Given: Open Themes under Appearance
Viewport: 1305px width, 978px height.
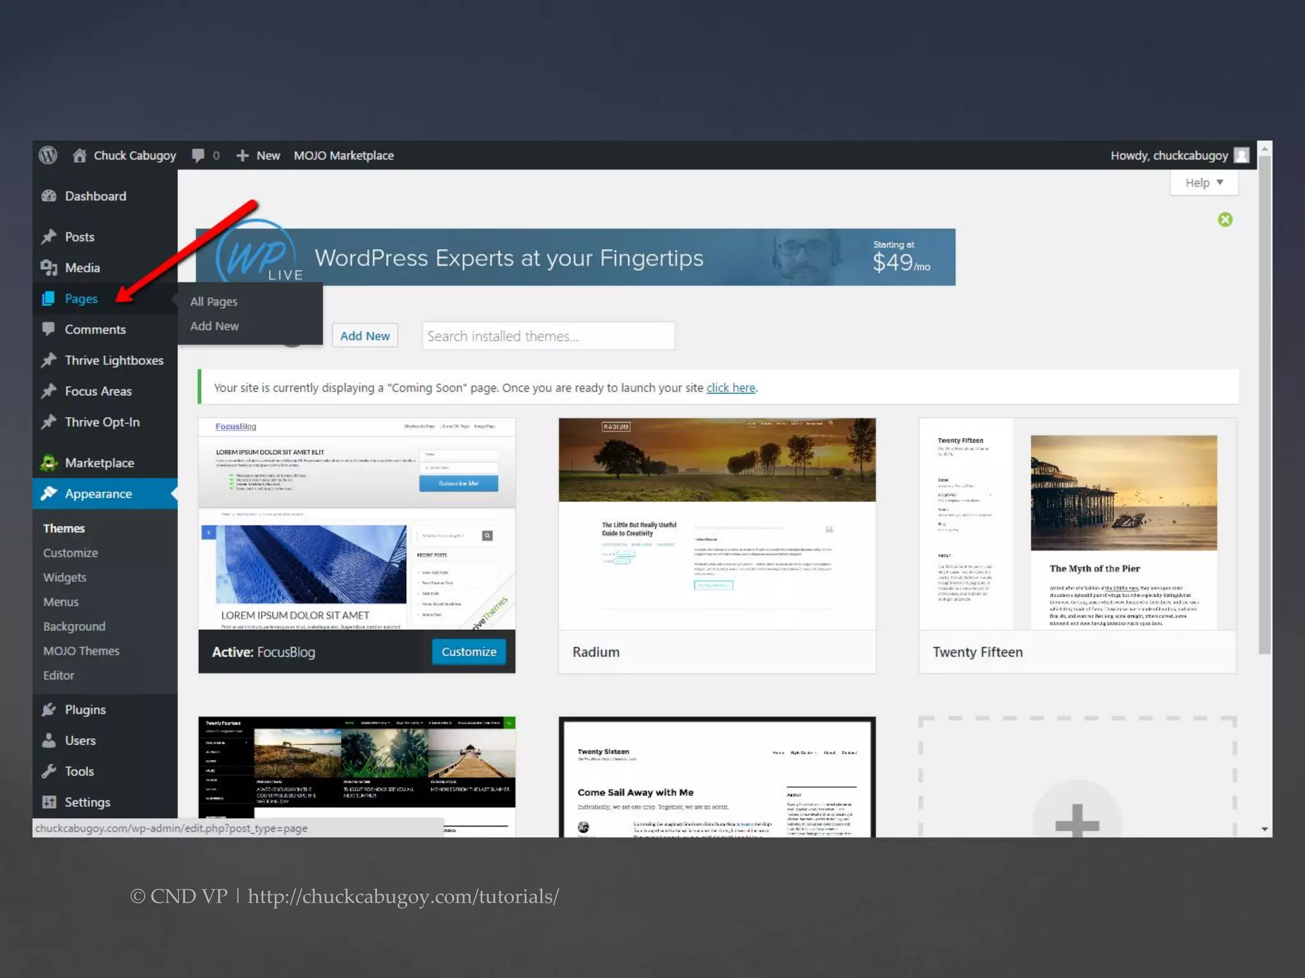Looking at the screenshot, I should click(x=64, y=528).
